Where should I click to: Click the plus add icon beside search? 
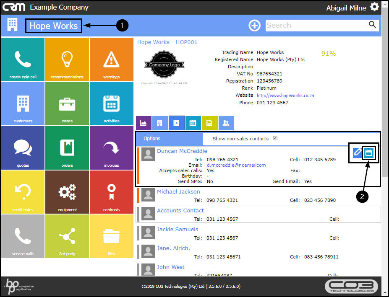point(255,25)
